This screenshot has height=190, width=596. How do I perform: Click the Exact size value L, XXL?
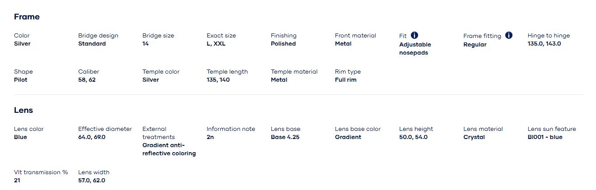[x=216, y=44]
